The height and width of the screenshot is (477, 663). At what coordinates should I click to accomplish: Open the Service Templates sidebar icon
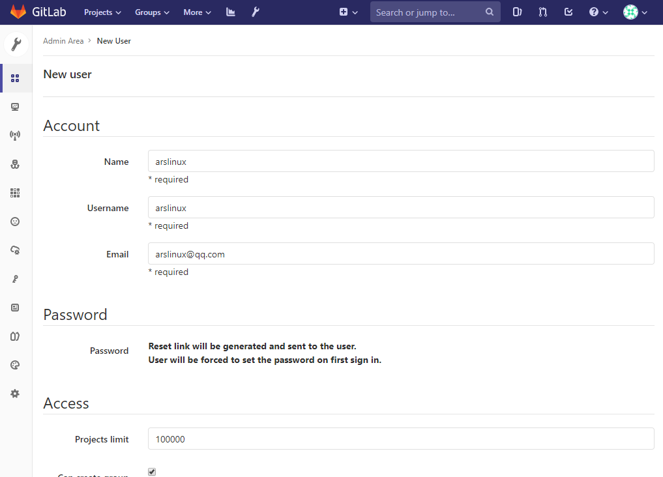[15, 308]
